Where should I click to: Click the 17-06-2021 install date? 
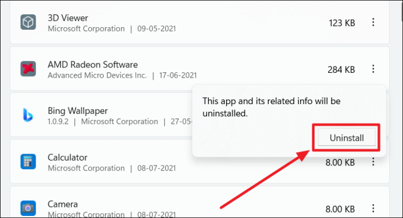(178, 76)
